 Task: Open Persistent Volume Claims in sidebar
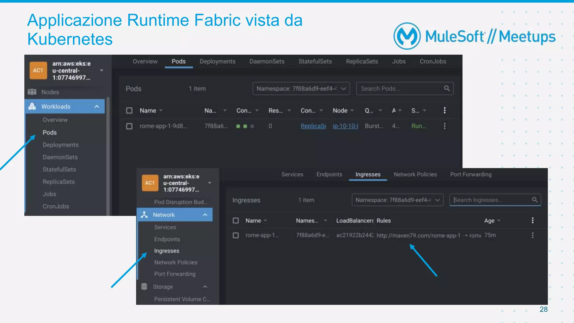182,299
